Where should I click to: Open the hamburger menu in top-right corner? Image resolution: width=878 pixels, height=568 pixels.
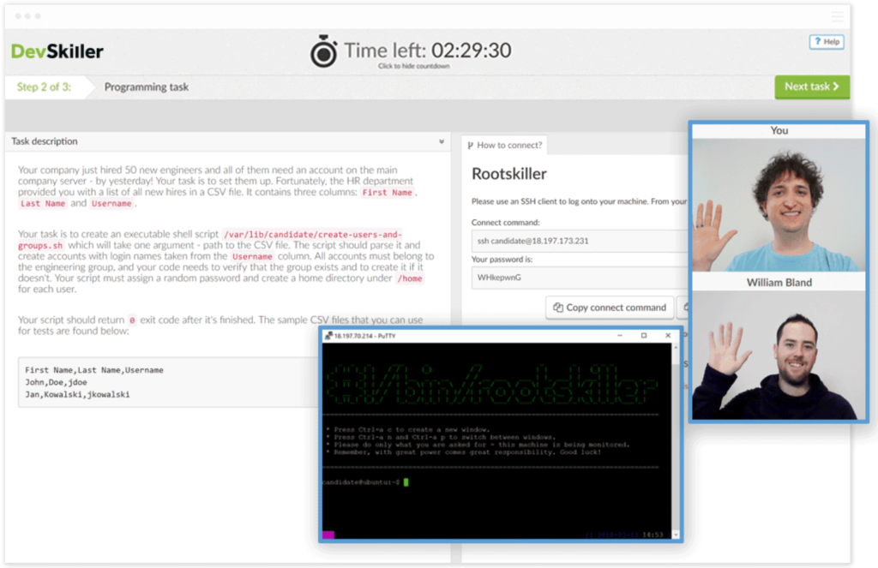coord(837,16)
